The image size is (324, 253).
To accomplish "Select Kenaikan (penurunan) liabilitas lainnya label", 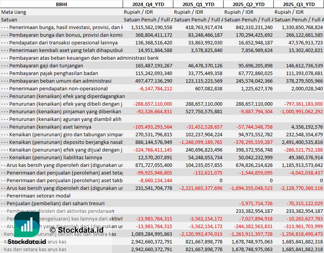I will pyautogui.click(x=52, y=158).
